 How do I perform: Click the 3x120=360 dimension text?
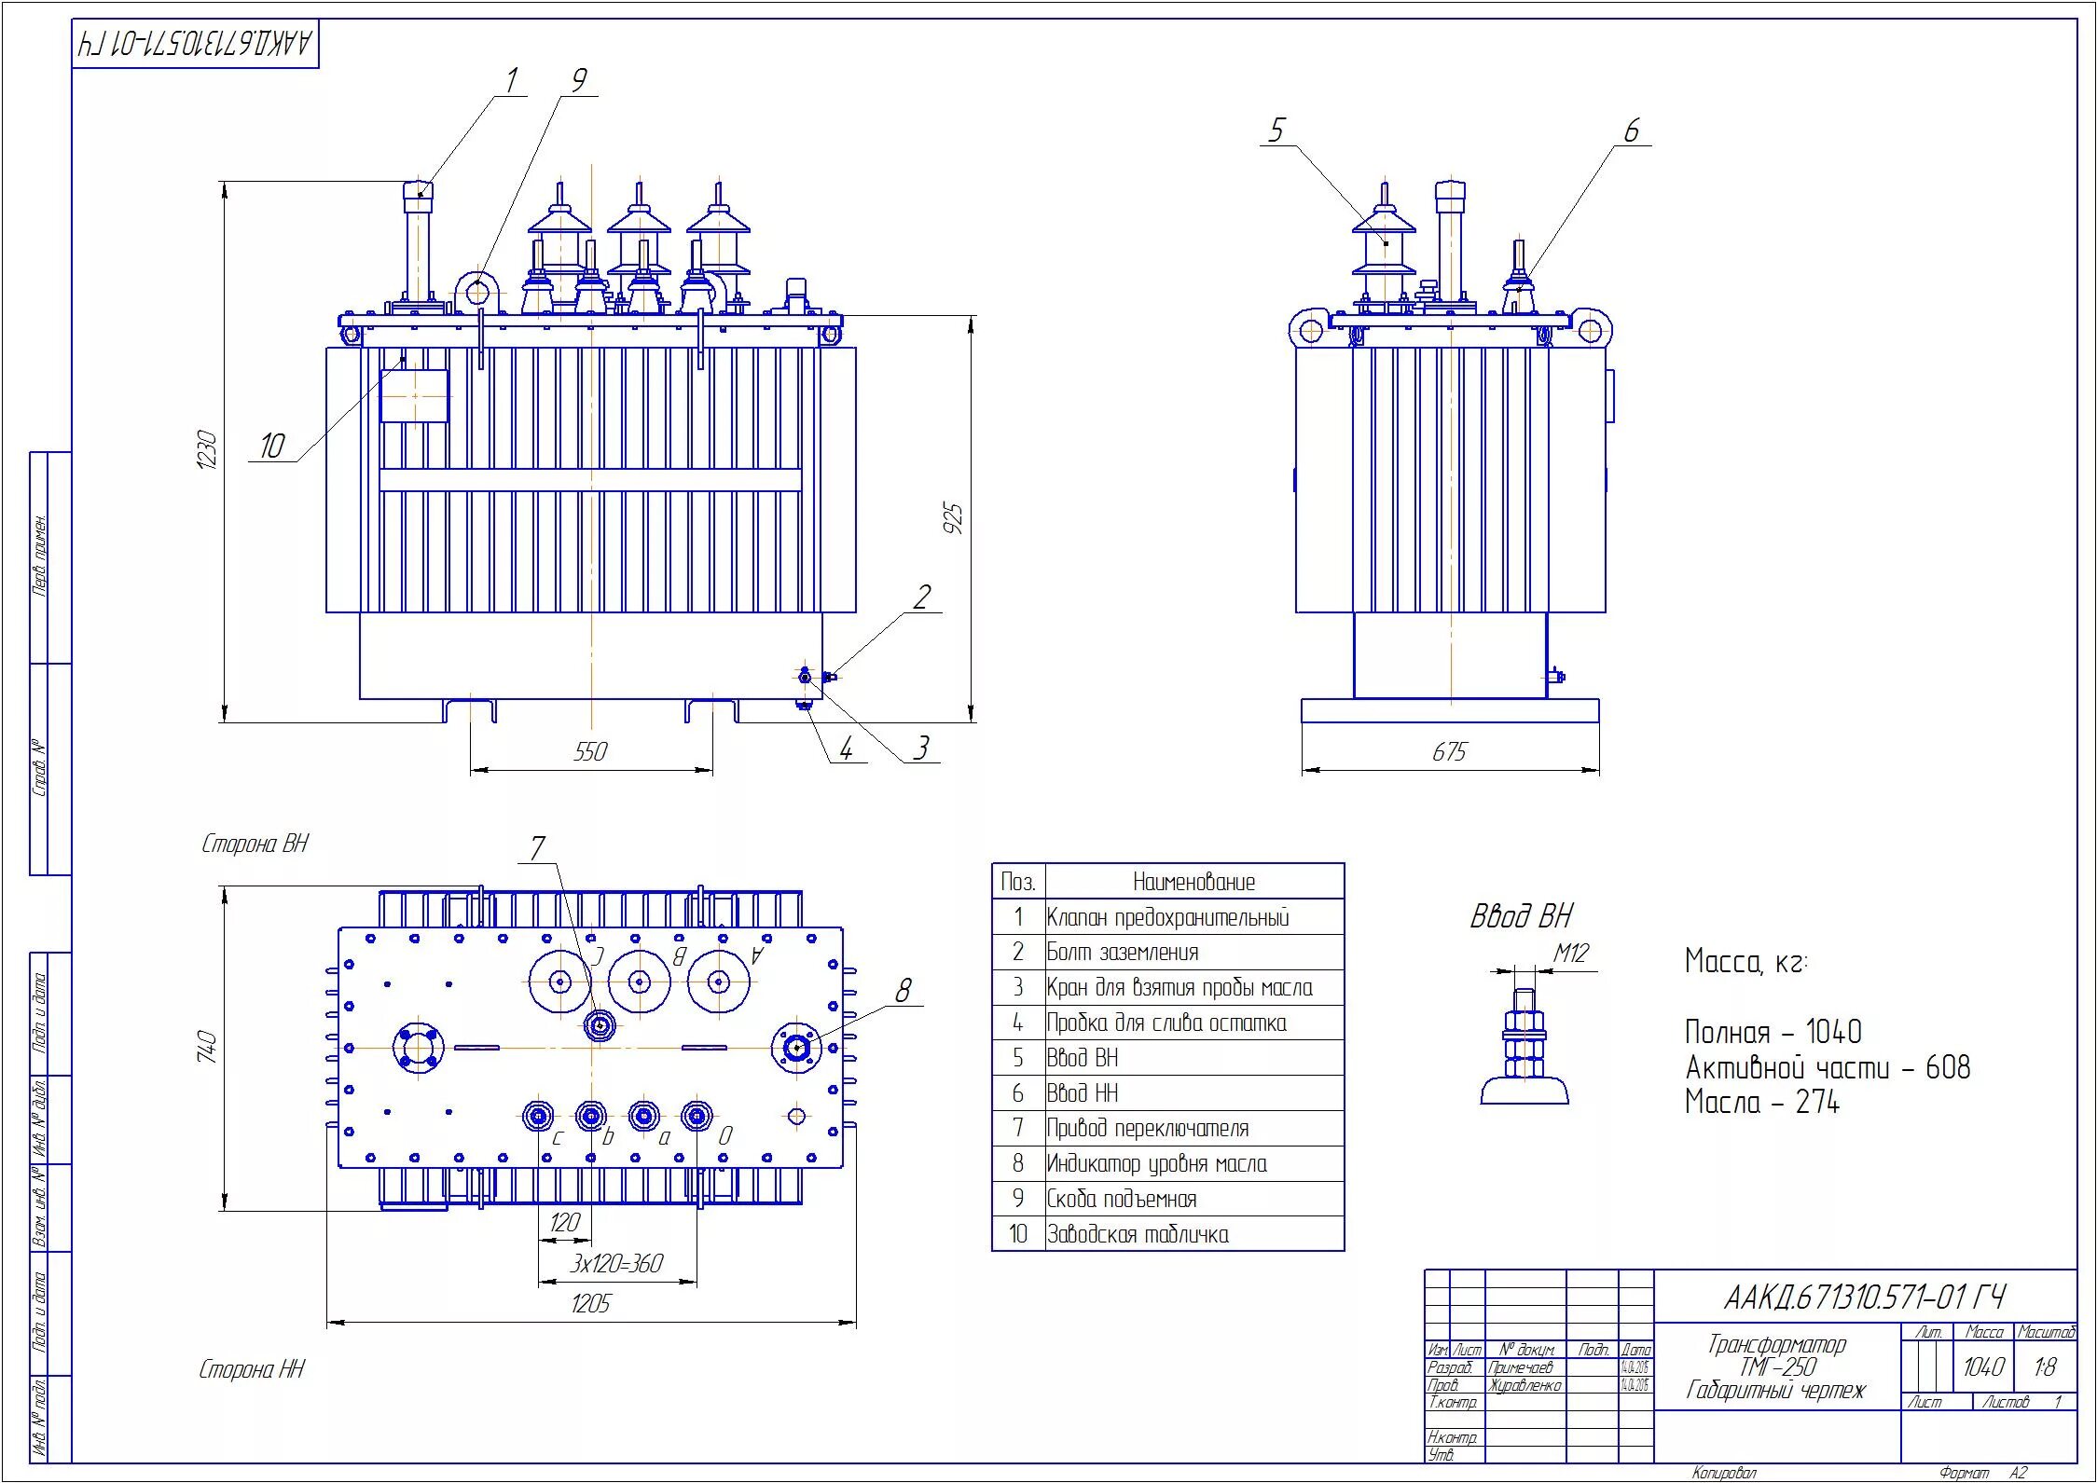tap(615, 1263)
